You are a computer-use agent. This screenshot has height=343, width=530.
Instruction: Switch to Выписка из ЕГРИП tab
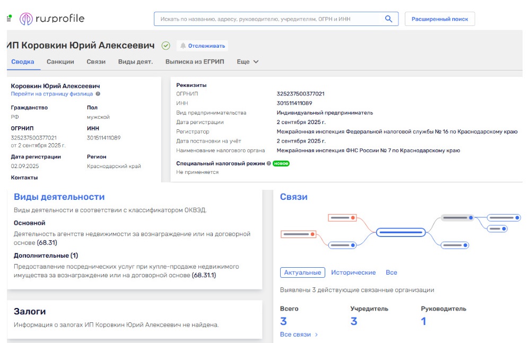[195, 61]
